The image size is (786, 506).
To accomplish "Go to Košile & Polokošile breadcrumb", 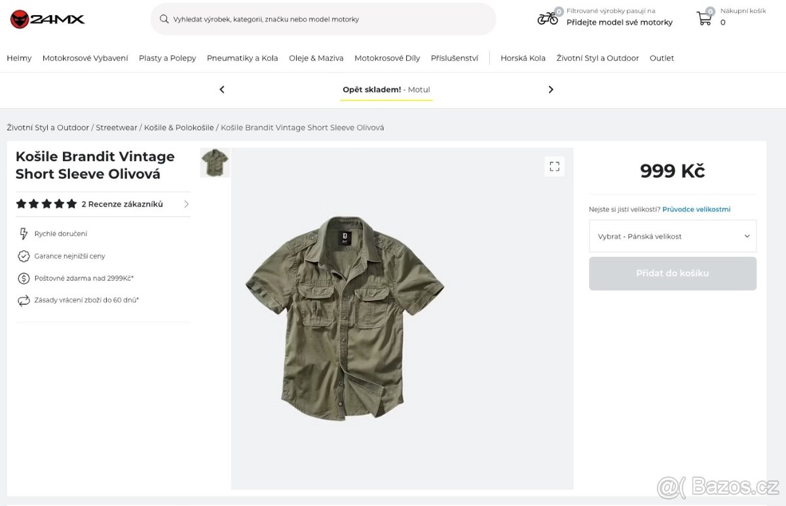I will click(179, 128).
